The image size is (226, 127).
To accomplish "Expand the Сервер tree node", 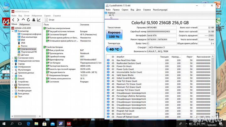I will click(x=13, y=64).
